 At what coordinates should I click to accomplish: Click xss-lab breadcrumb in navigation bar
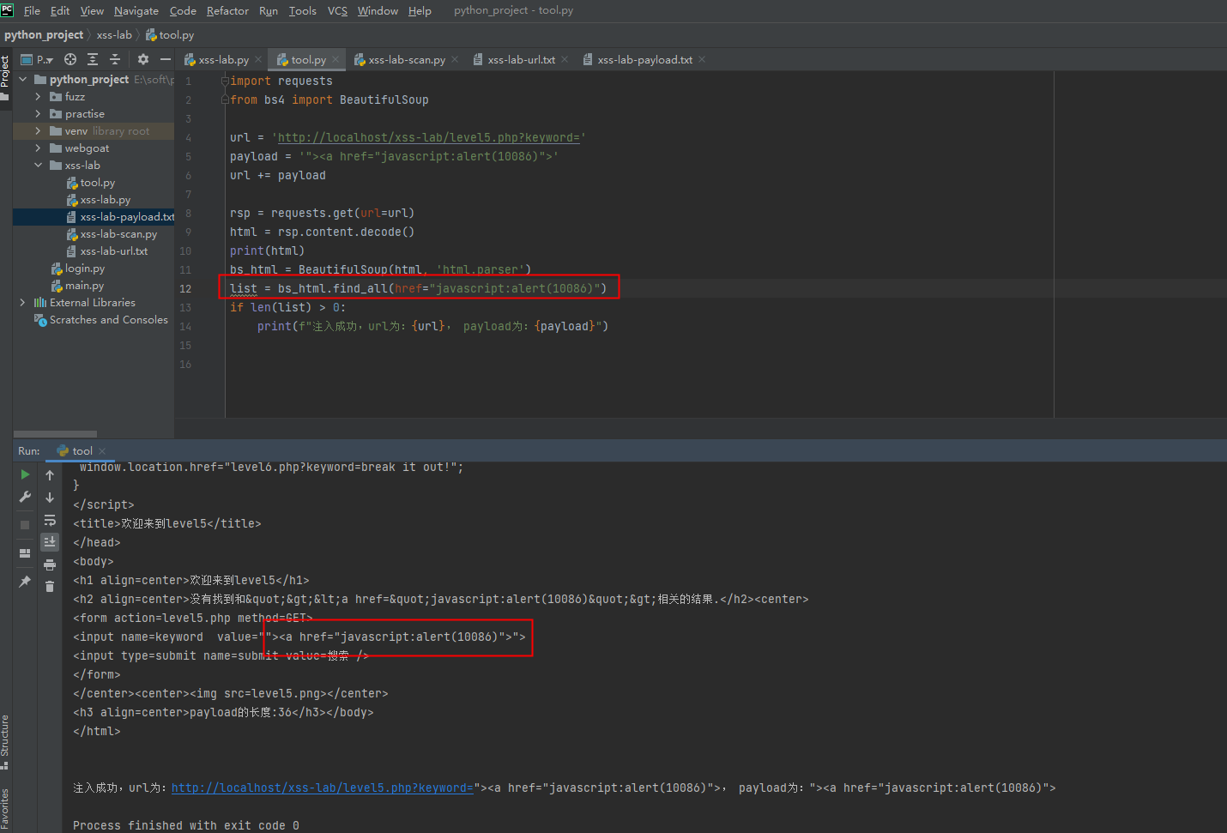pyautogui.click(x=114, y=35)
